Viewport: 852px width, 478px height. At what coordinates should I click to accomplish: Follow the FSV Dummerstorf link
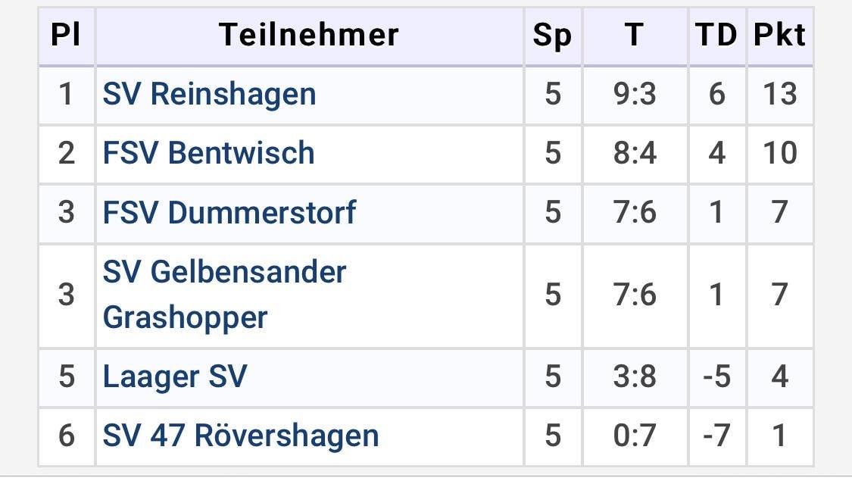coord(229,212)
